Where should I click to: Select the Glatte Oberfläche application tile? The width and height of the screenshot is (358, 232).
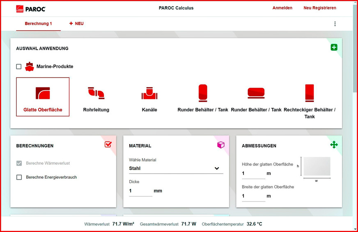(x=43, y=97)
